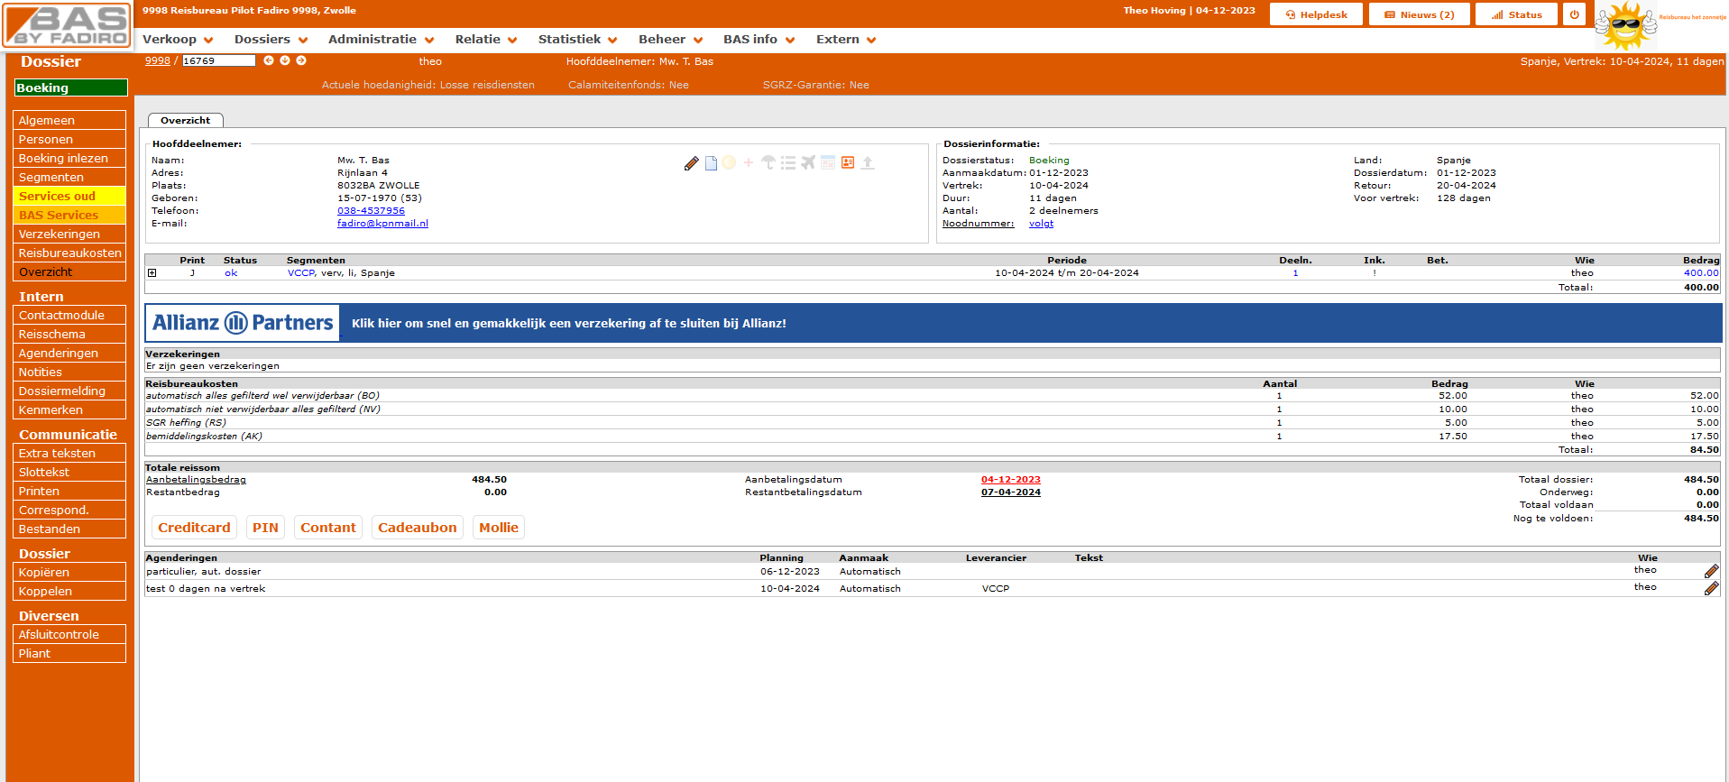Select the Overzicht tab
Screen dimensions: 1729x782
tap(185, 121)
